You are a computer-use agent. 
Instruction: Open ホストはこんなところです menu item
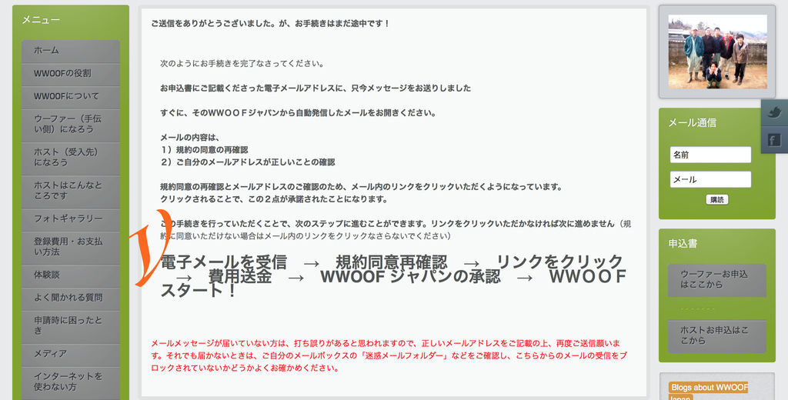click(x=71, y=191)
